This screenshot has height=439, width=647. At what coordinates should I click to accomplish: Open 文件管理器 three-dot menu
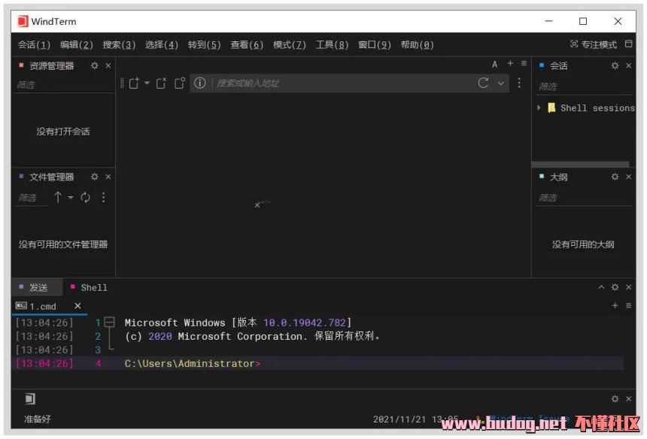pos(103,198)
